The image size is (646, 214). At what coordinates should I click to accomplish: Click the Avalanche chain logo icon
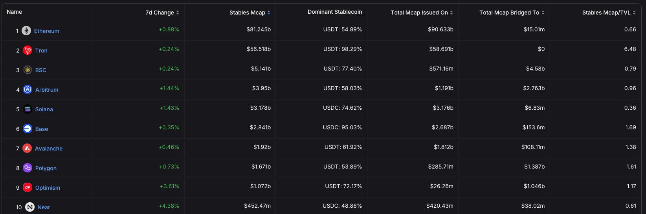pos(27,148)
